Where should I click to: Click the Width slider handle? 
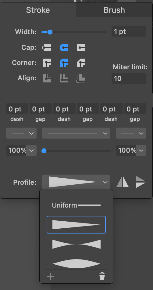click(50, 32)
